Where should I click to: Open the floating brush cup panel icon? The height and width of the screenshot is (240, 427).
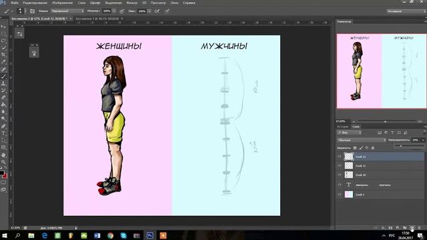[34, 53]
